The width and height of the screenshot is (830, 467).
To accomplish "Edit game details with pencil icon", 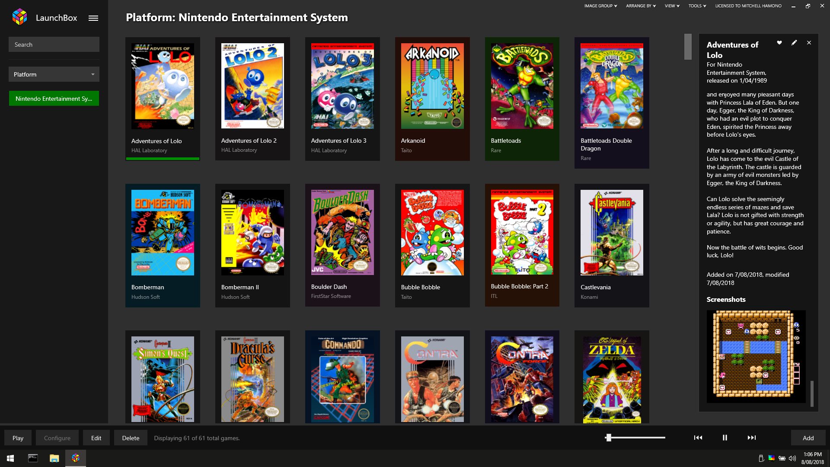I will click(794, 43).
